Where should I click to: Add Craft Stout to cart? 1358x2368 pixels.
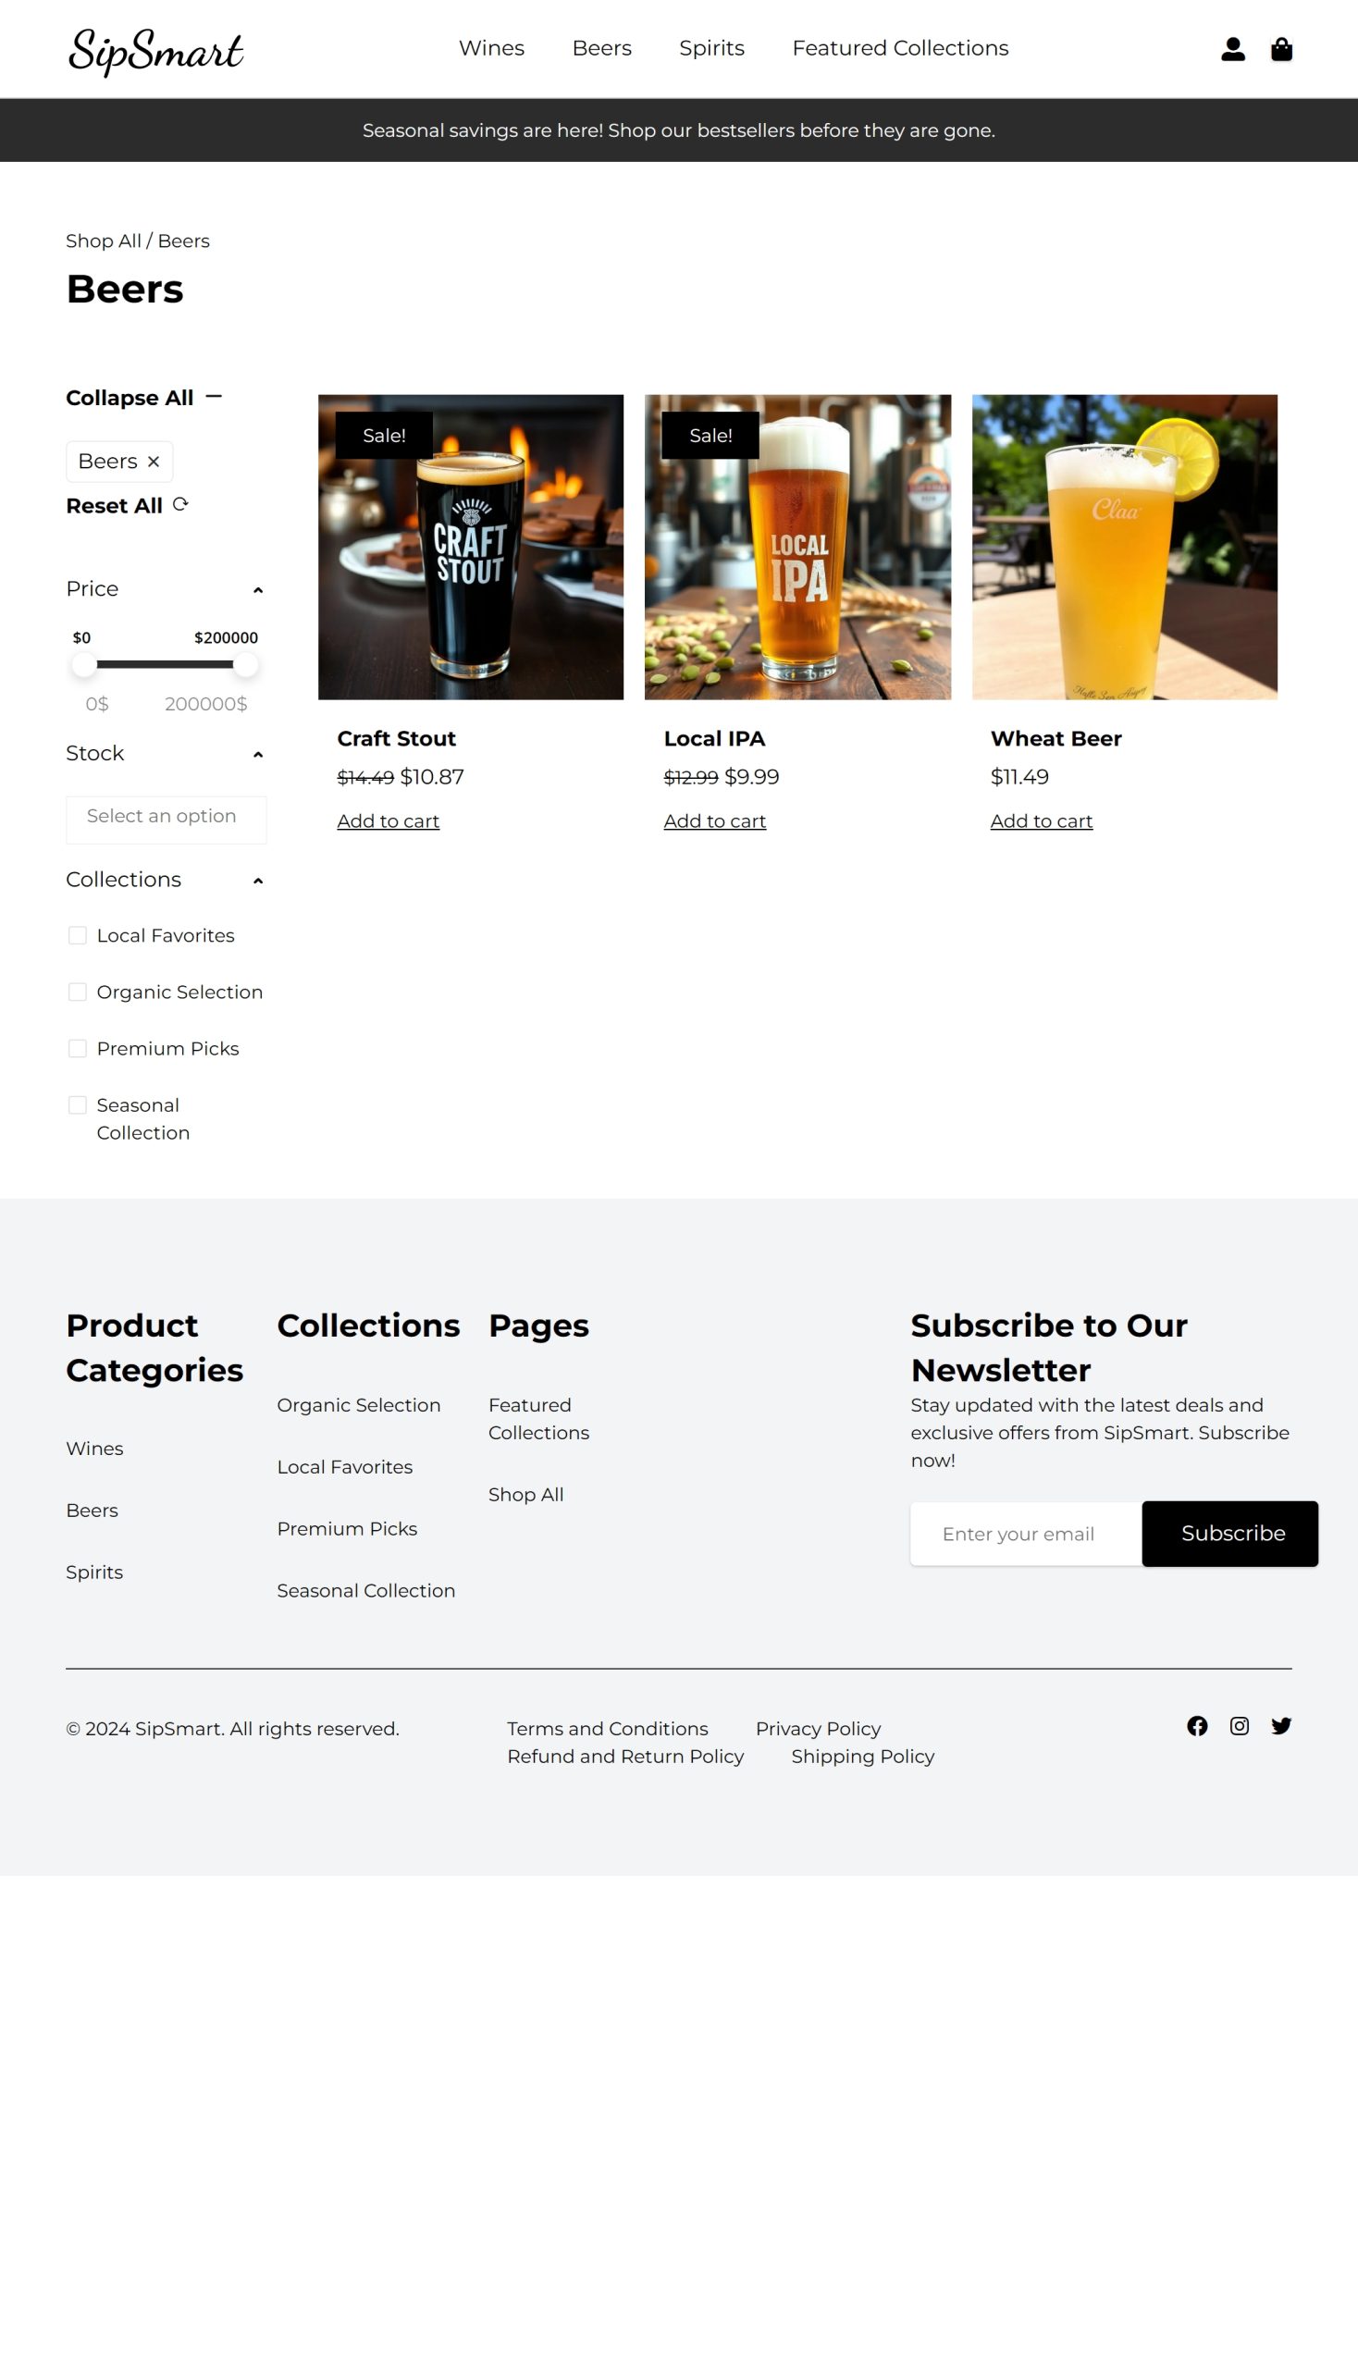tap(388, 820)
